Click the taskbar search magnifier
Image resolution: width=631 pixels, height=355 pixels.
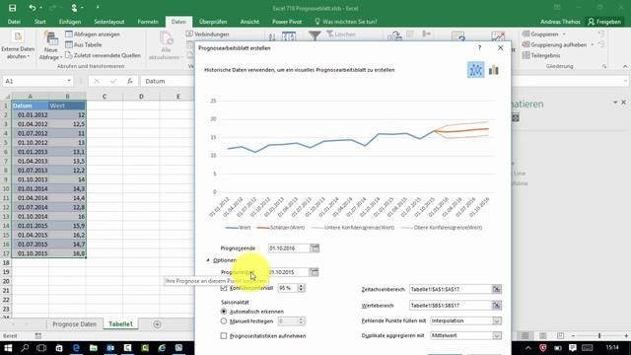point(25,348)
